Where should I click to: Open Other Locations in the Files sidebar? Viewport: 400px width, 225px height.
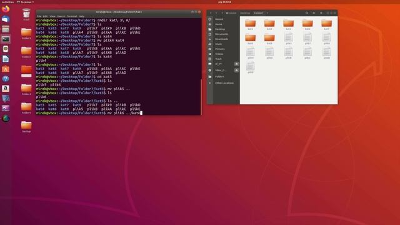coord(224,83)
